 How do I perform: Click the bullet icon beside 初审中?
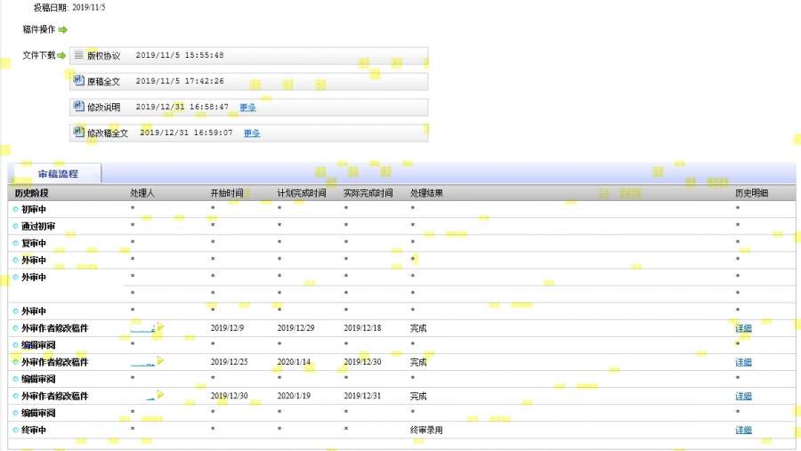(16, 209)
